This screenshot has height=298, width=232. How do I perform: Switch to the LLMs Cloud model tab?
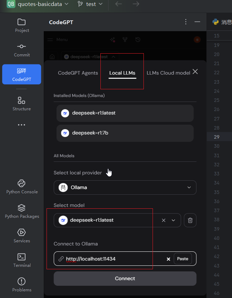tap(168, 73)
